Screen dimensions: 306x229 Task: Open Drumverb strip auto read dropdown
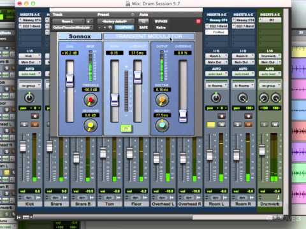pos(270,74)
